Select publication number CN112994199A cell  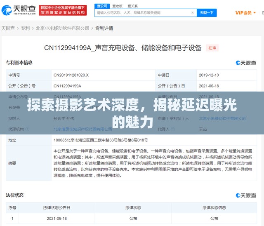click(x=67, y=86)
